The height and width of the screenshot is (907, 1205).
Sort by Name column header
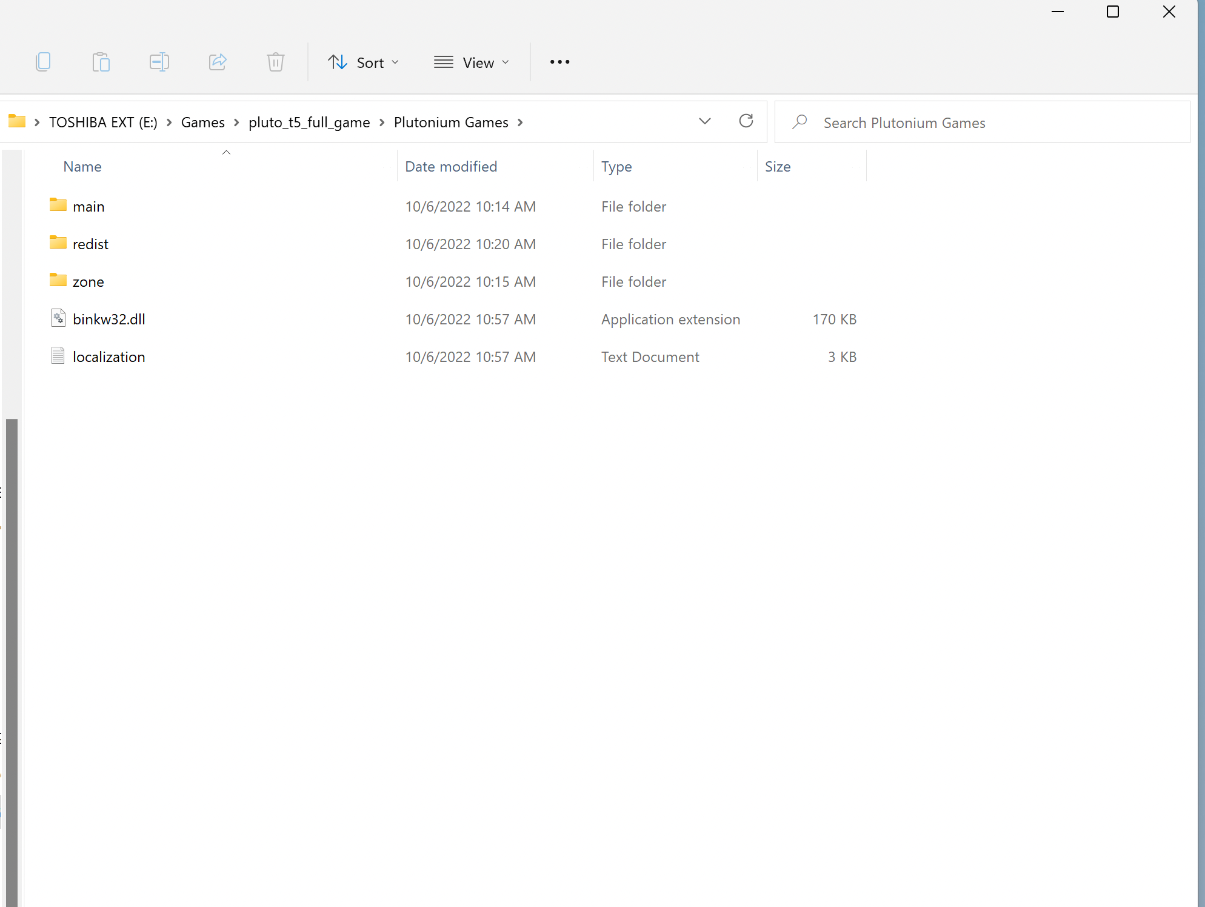point(82,167)
